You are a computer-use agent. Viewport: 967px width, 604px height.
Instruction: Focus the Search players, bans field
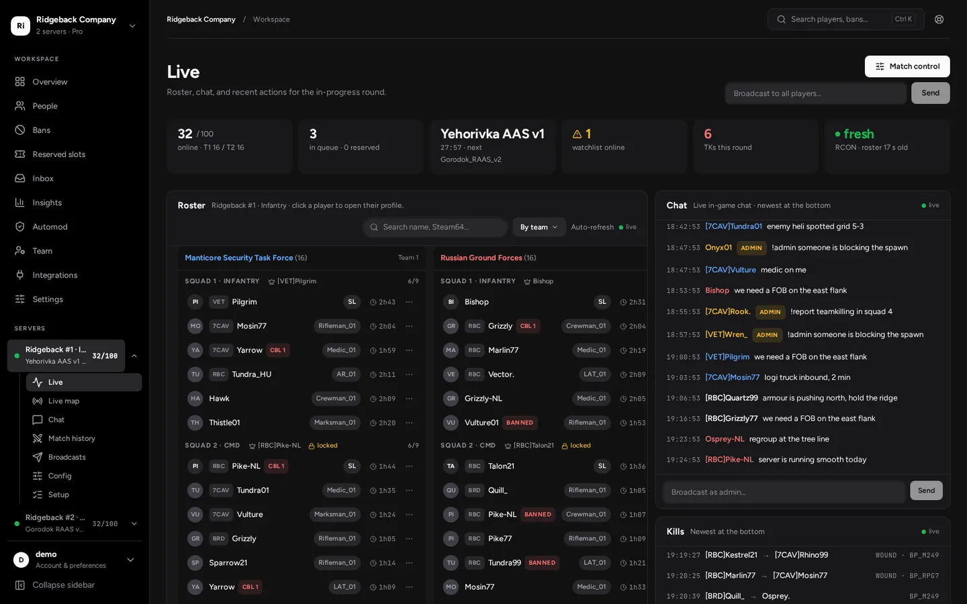click(x=845, y=19)
